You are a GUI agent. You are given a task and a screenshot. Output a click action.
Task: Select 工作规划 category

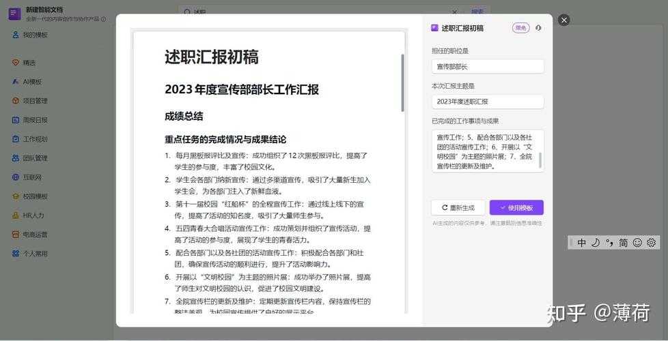click(x=35, y=139)
